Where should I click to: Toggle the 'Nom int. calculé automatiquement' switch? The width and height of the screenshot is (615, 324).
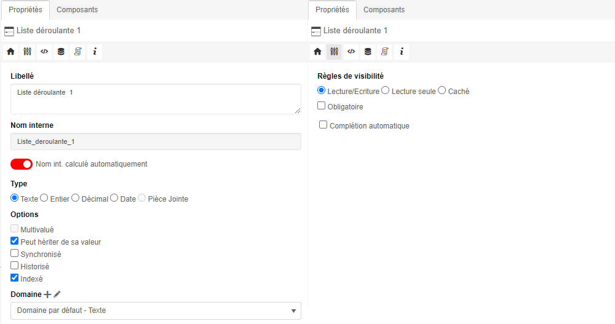(22, 164)
